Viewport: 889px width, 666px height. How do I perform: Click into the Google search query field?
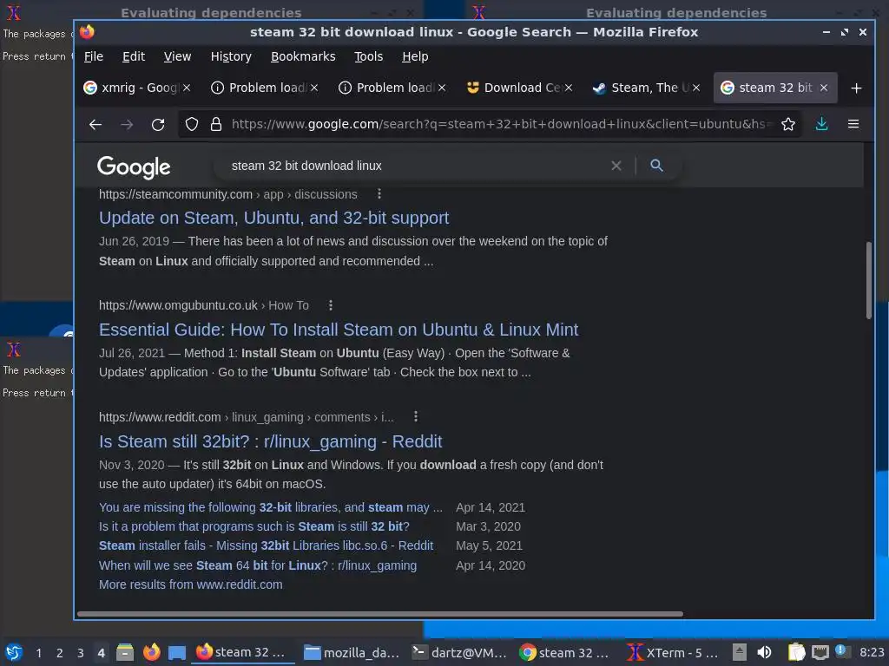[417, 166]
